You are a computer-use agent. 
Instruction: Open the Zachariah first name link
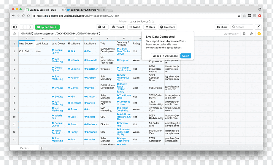[75, 103]
